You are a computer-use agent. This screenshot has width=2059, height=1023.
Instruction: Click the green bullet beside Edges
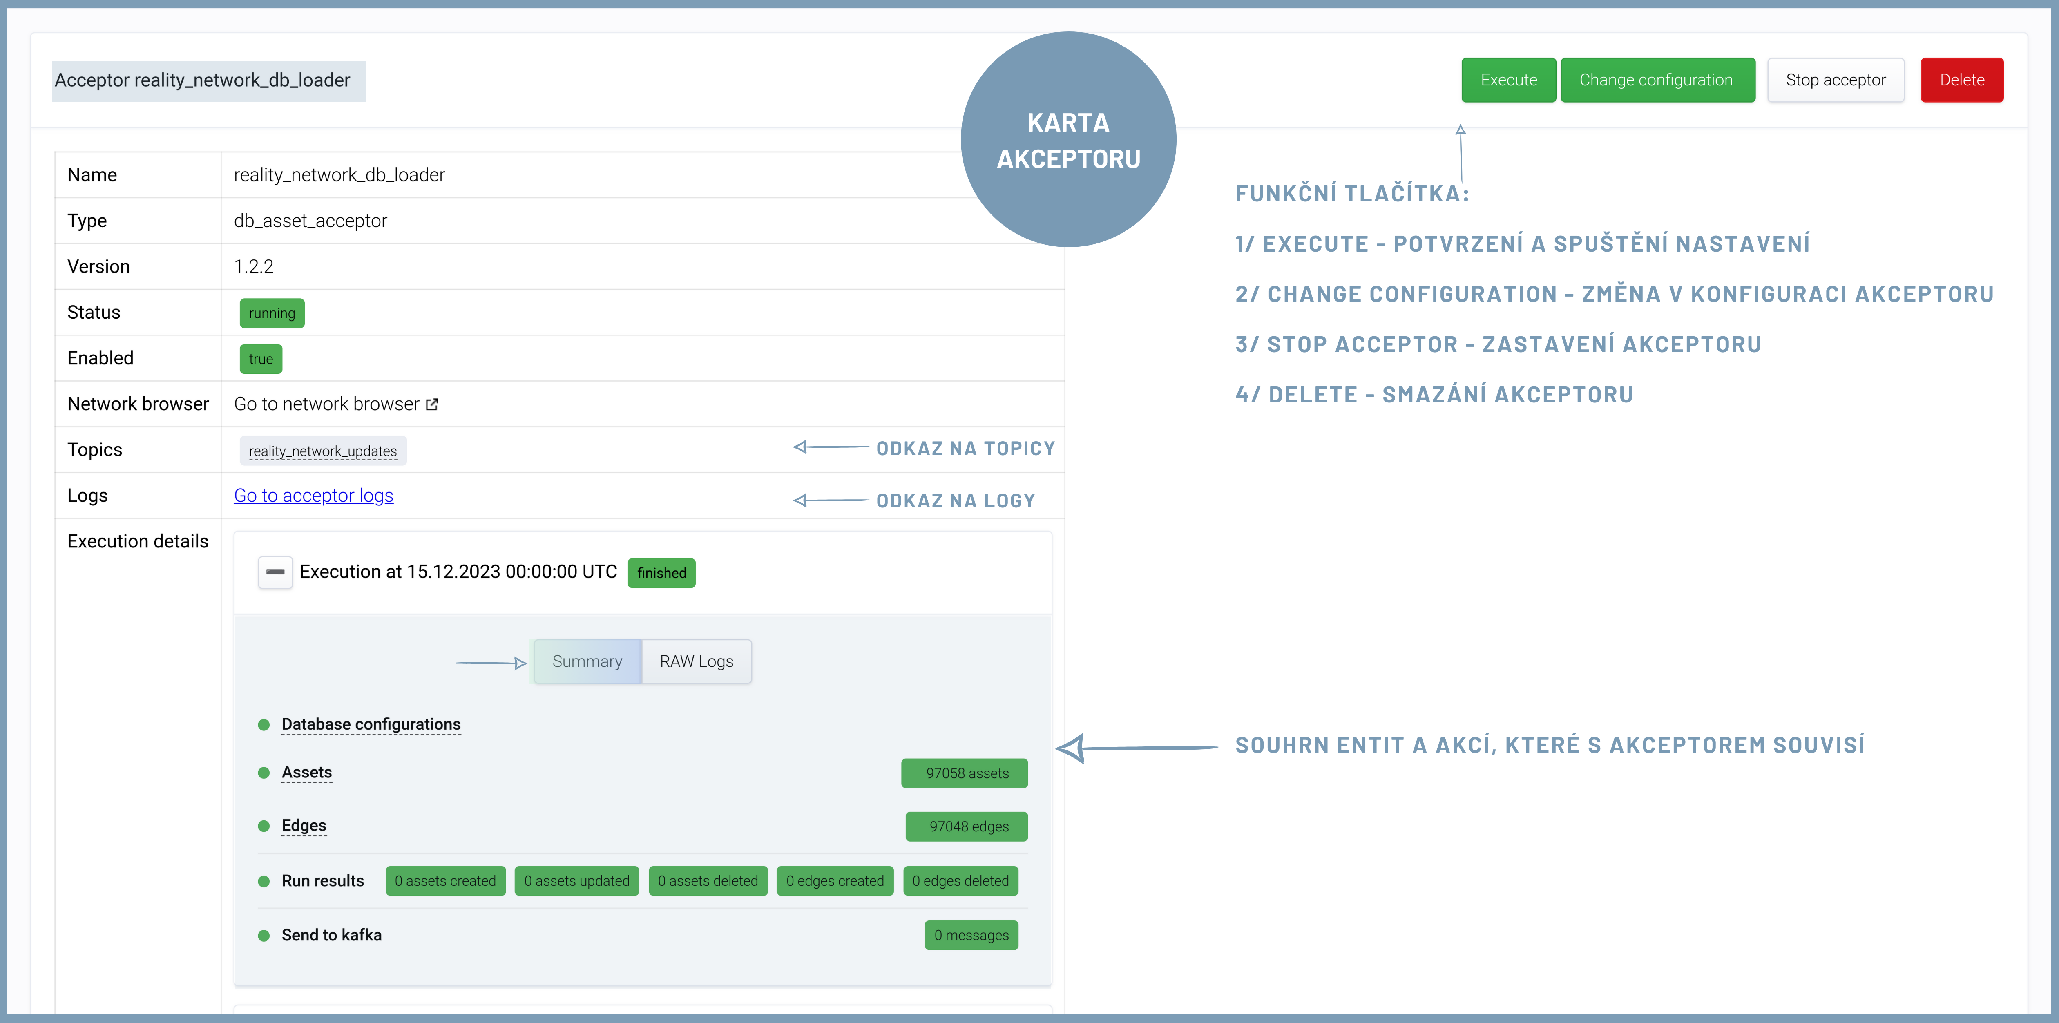pos(264,826)
